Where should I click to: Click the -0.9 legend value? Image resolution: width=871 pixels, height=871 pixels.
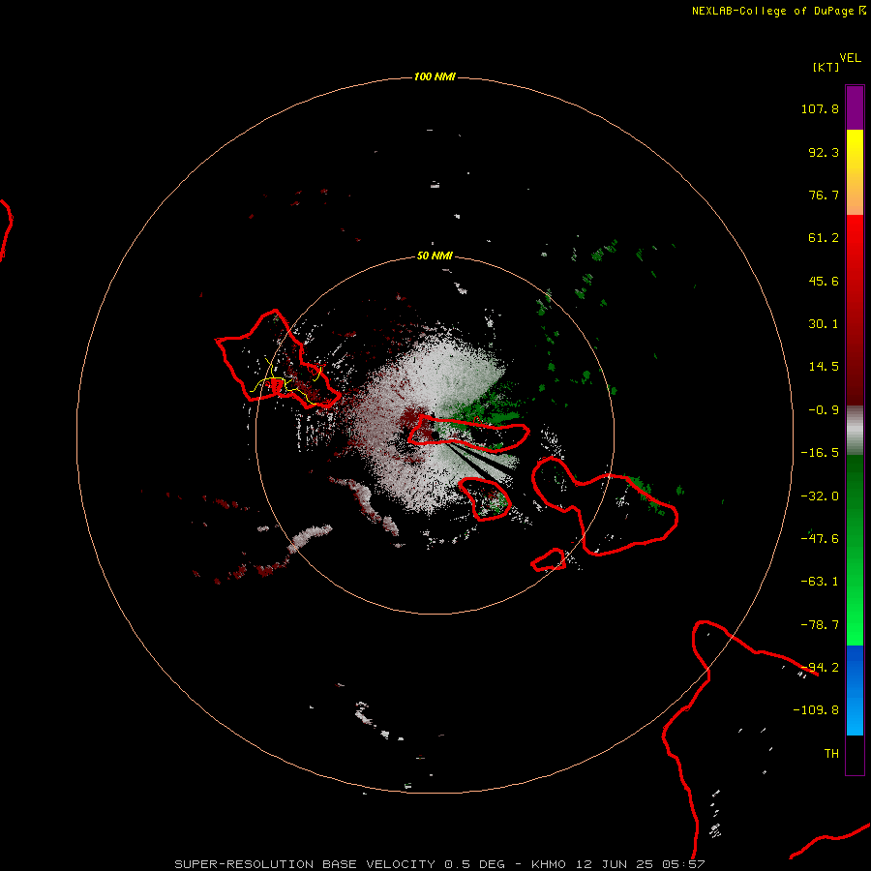[x=824, y=410]
